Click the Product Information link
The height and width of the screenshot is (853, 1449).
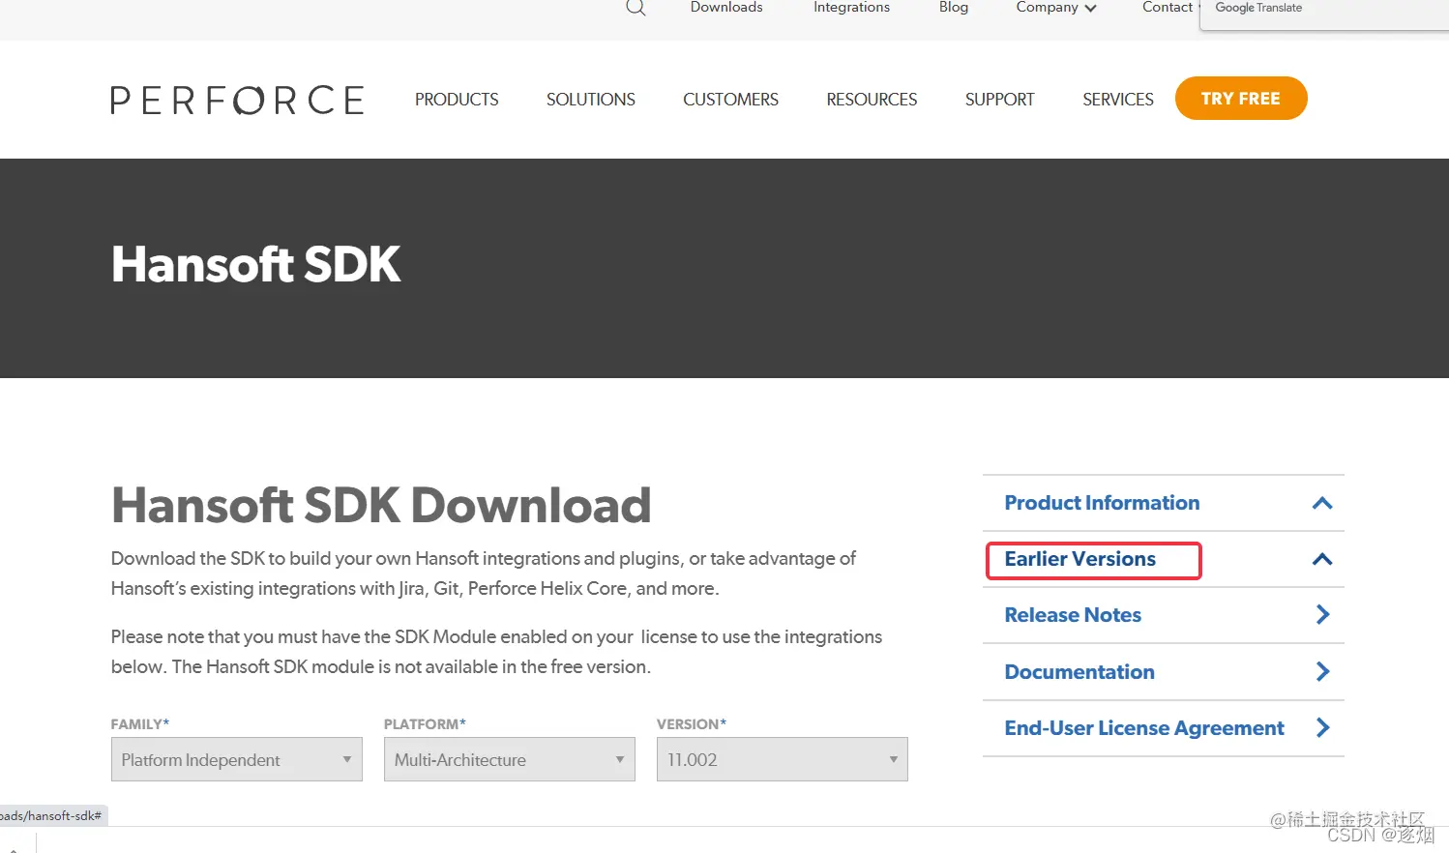tap(1102, 503)
